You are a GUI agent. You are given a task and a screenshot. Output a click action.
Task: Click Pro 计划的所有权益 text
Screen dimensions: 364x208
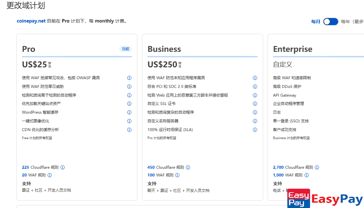[x=162, y=138]
